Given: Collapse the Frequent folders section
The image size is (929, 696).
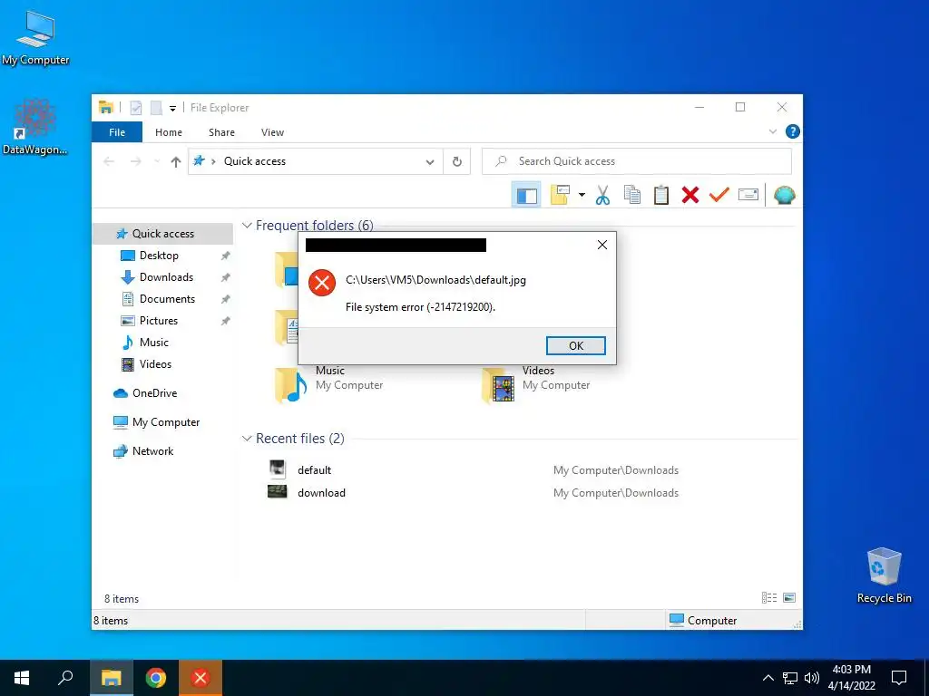Looking at the screenshot, I should point(247,226).
